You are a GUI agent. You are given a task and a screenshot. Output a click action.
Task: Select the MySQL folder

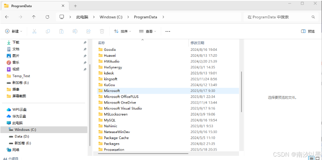coord(109,120)
